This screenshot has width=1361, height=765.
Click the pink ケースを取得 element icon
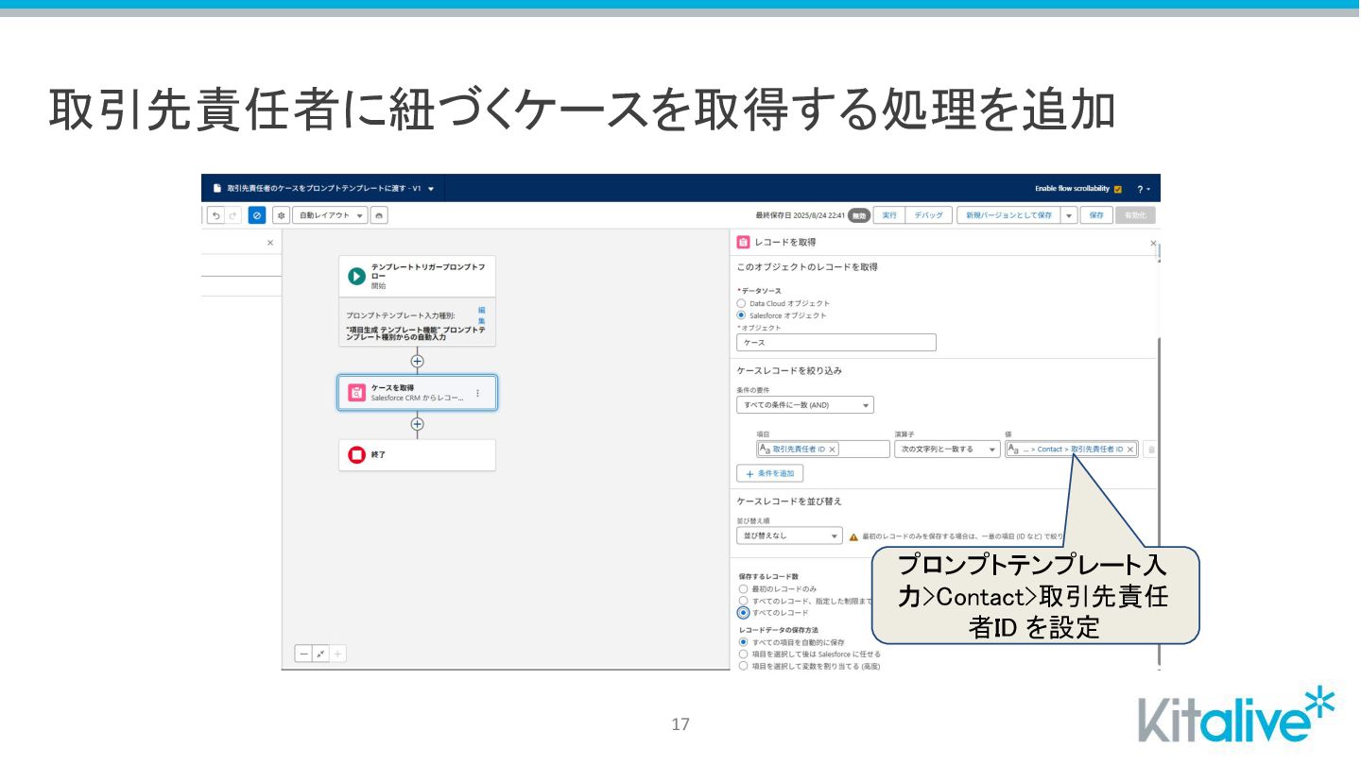(x=356, y=393)
